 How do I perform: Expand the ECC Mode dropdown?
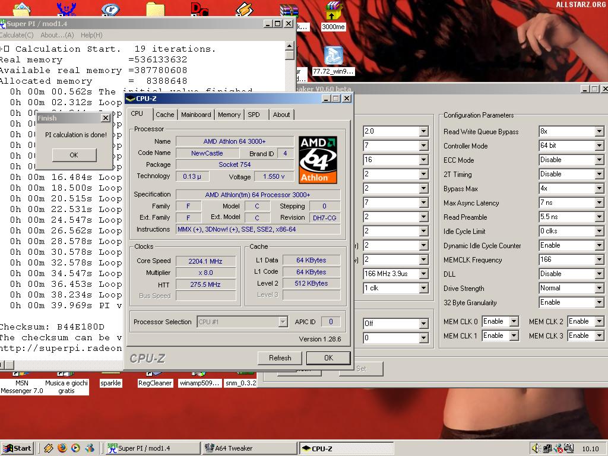(599, 160)
